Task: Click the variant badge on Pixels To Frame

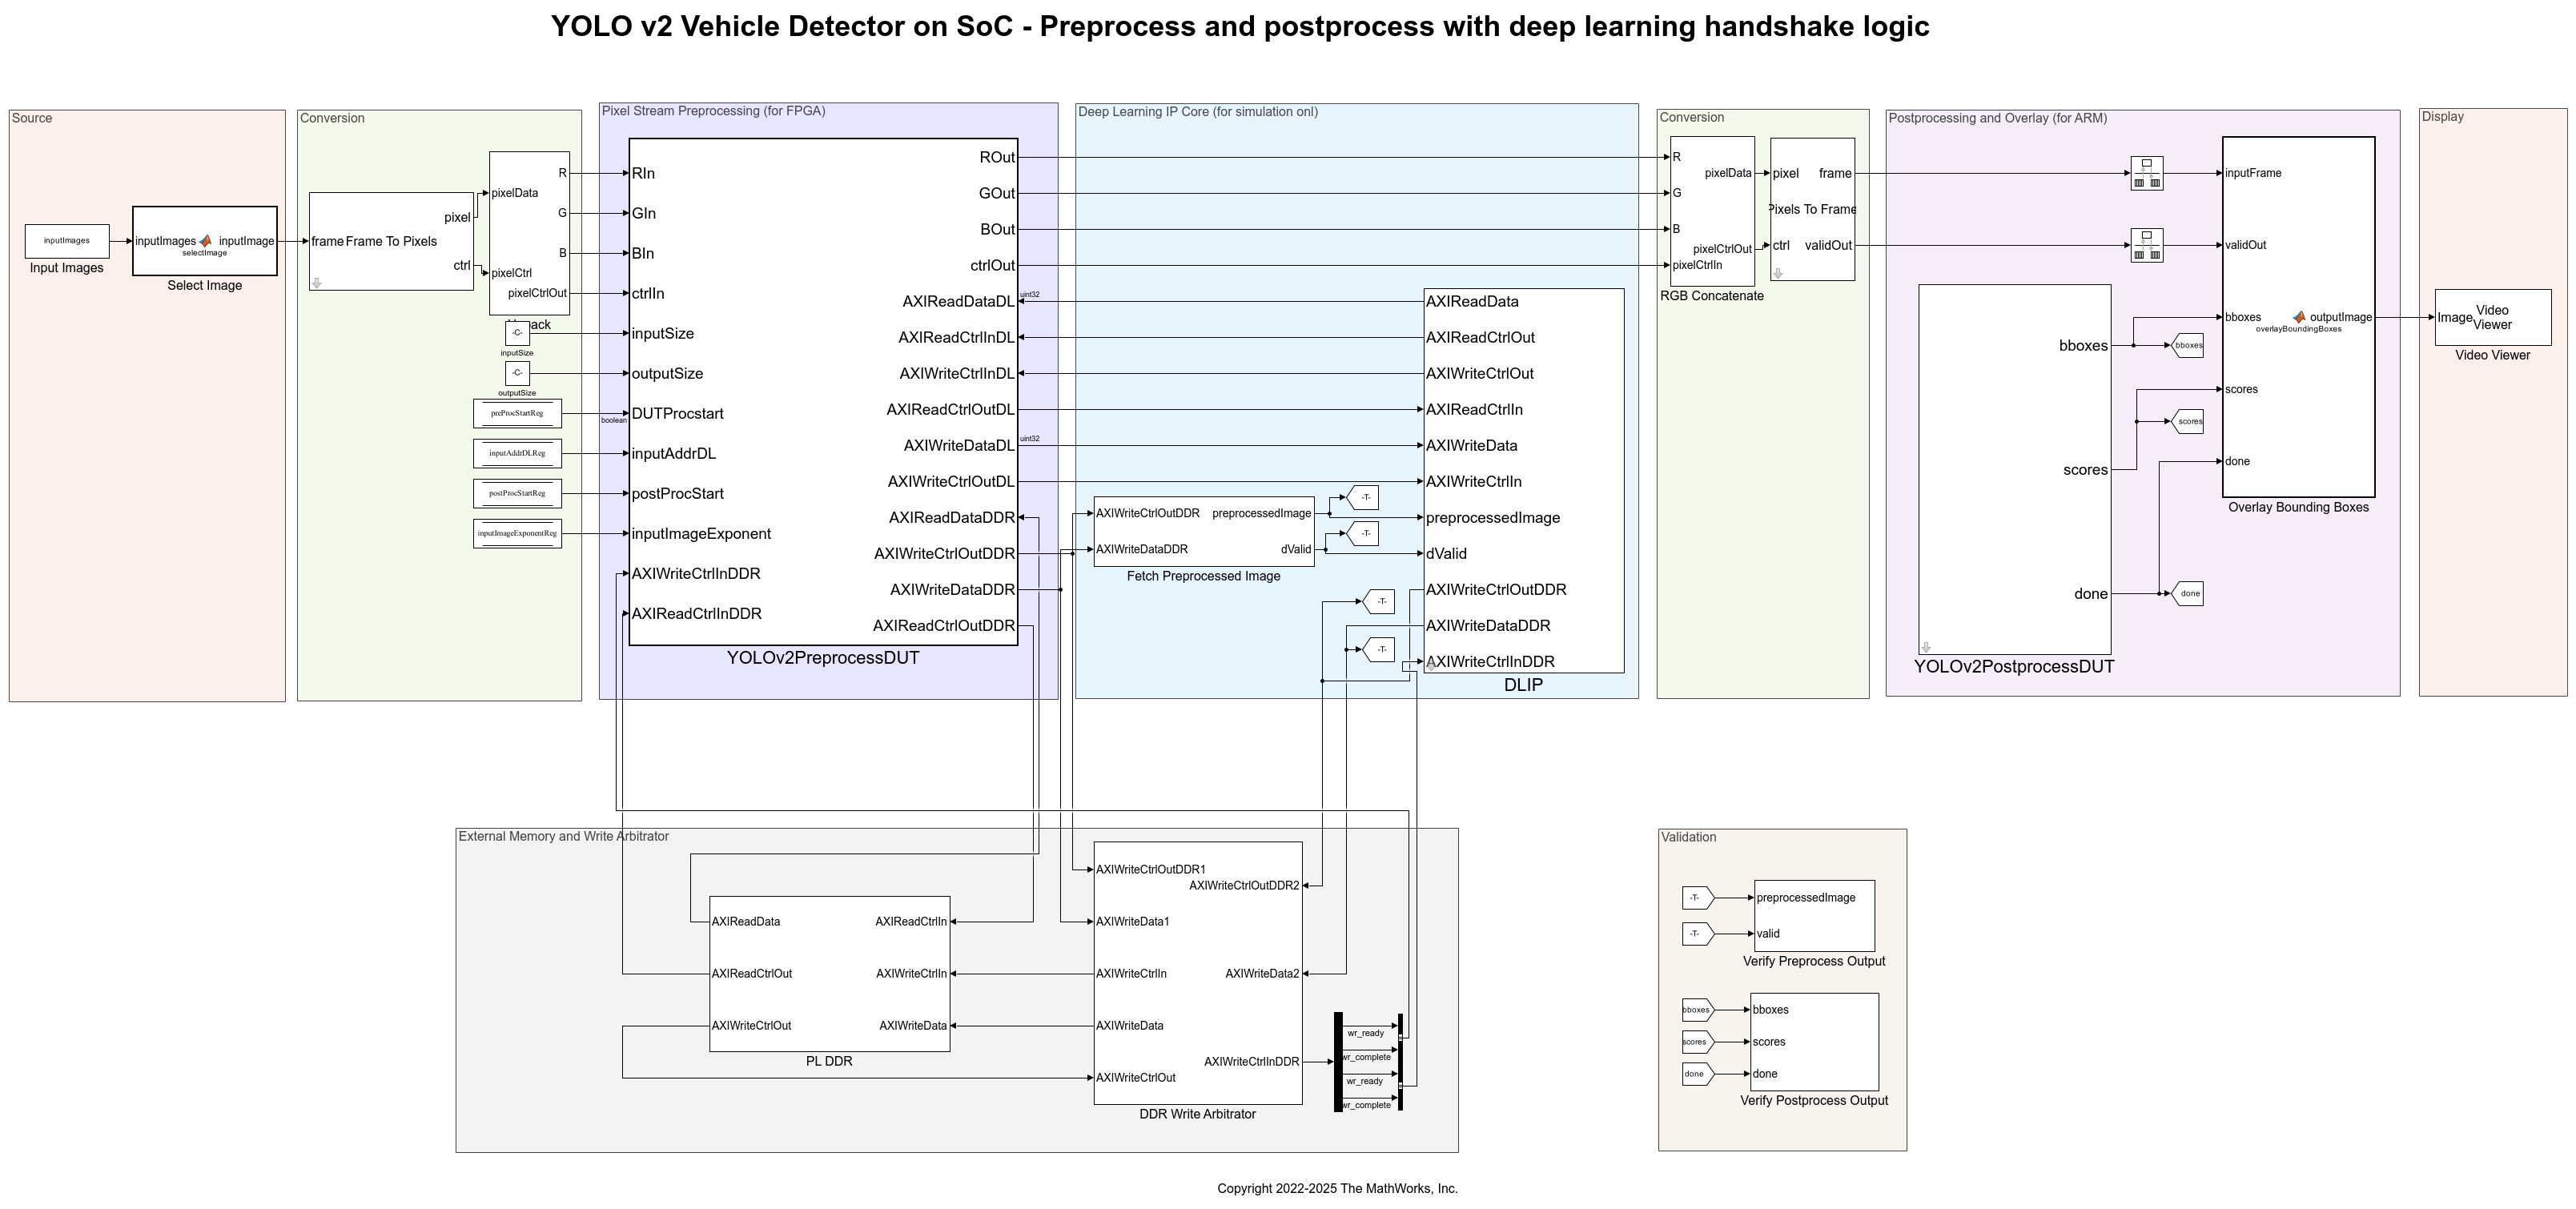Action: [1779, 274]
